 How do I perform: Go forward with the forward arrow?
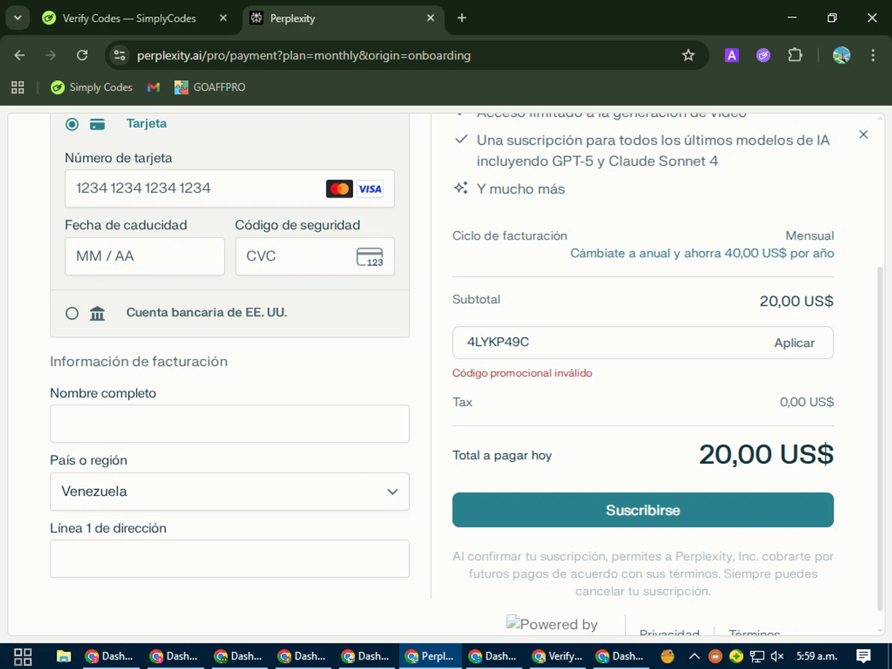click(x=51, y=55)
